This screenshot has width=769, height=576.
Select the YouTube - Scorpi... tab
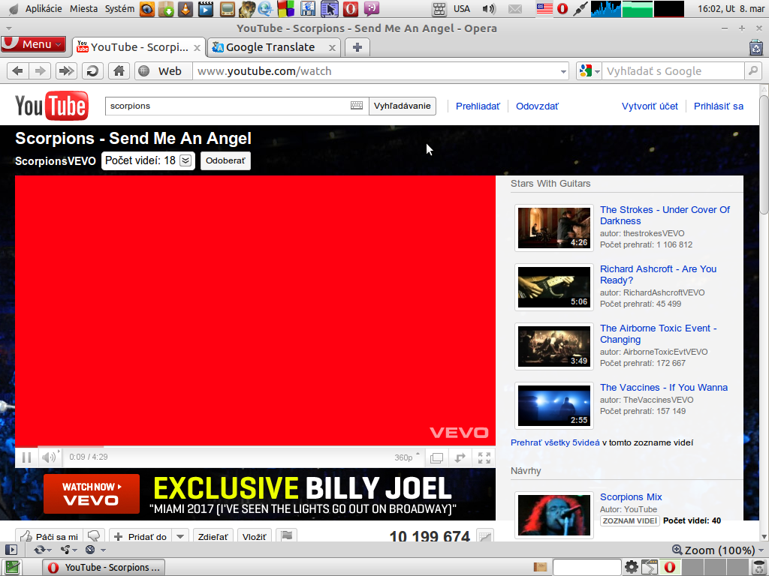tap(139, 47)
